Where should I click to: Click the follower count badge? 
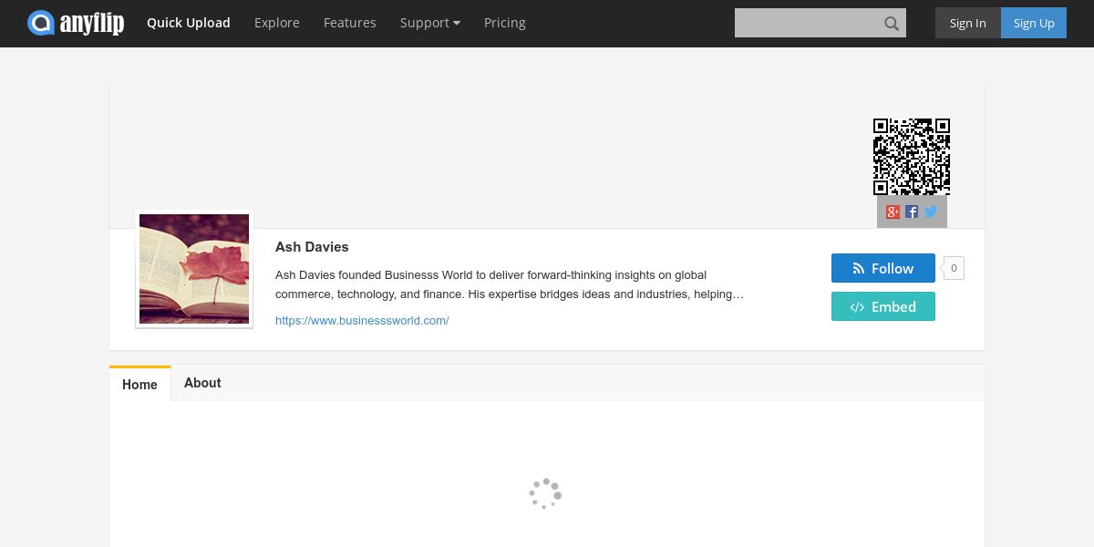[954, 268]
